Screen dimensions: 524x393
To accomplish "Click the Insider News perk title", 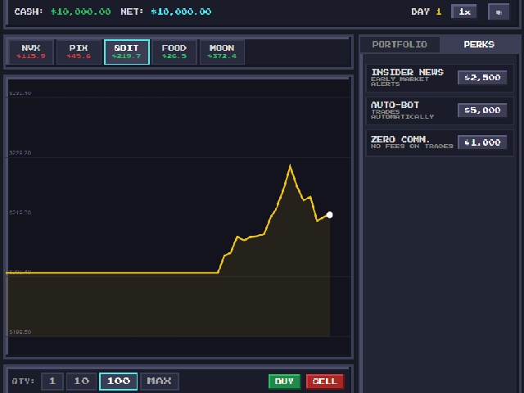I will 408,72.
